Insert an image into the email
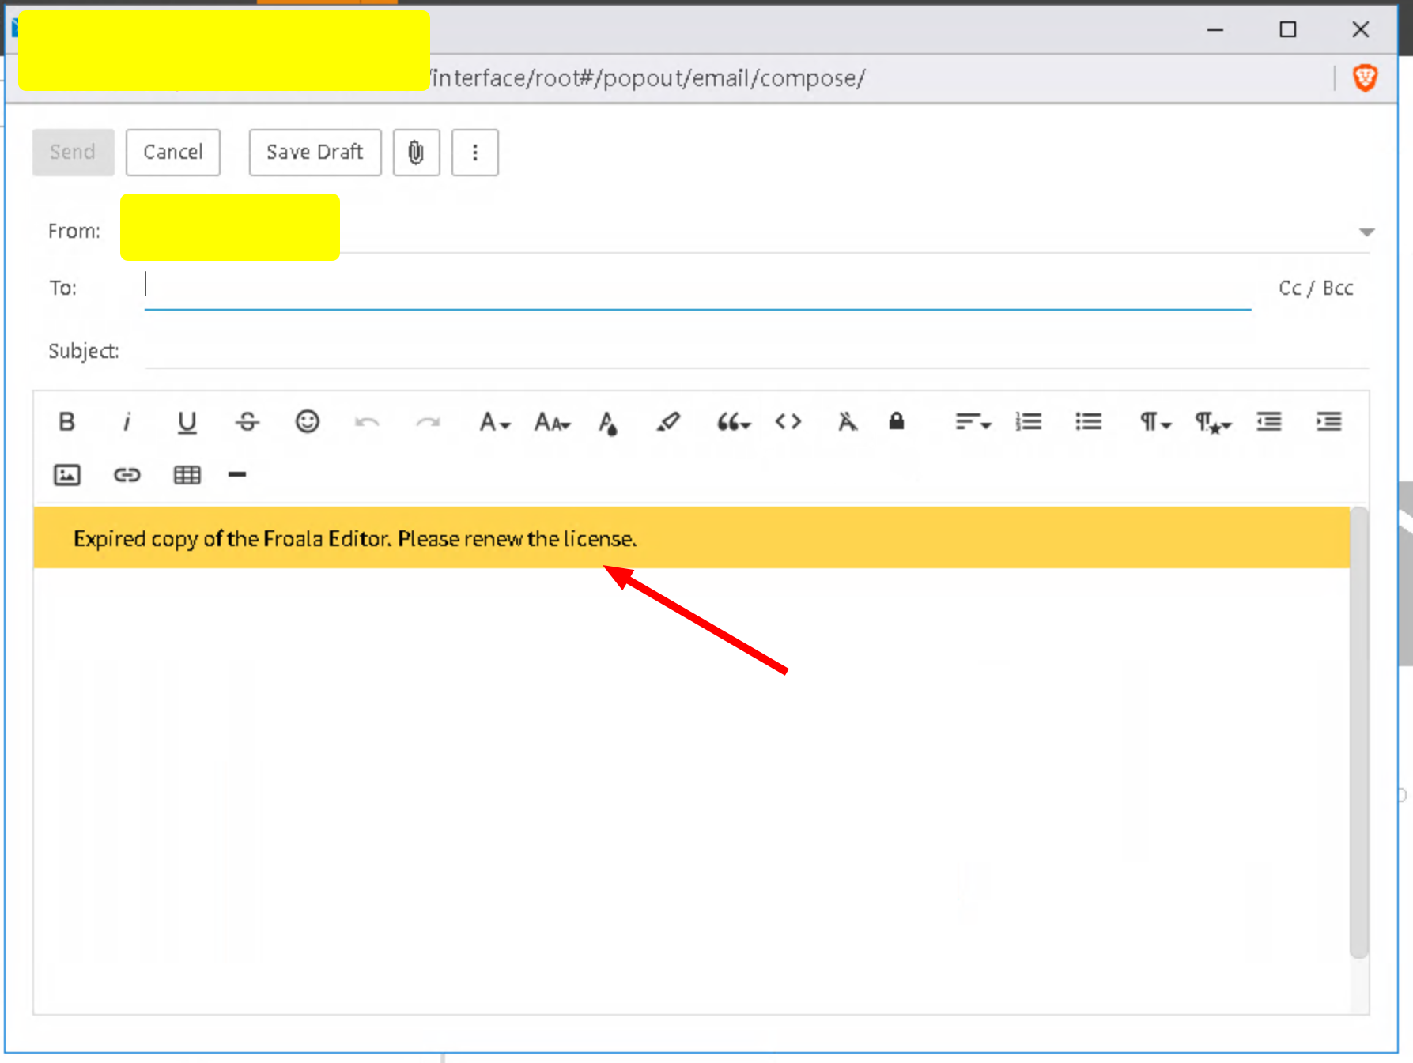The image size is (1413, 1063). point(67,475)
